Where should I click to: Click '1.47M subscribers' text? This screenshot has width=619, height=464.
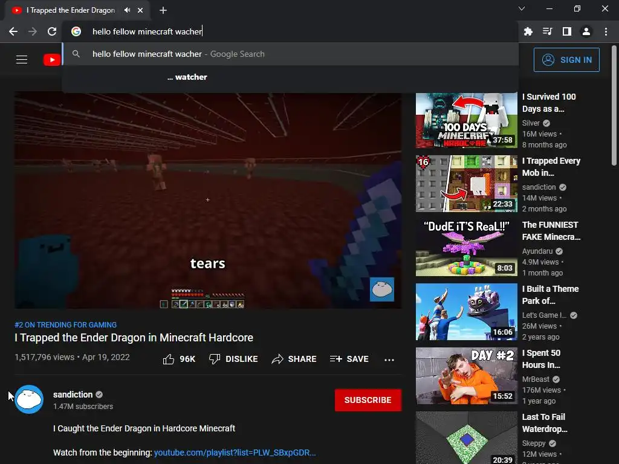[x=83, y=407]
